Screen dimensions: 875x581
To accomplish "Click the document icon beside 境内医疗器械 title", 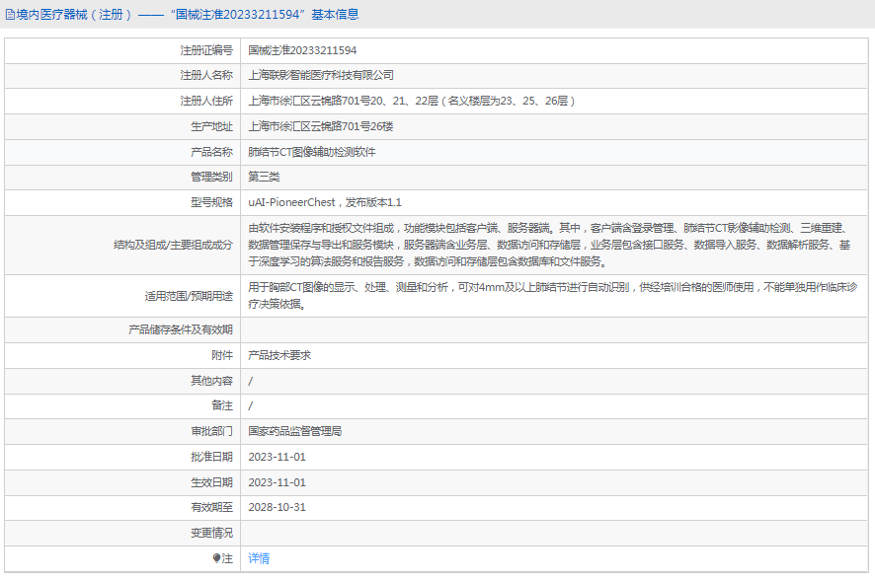I will click(x=10, y=15).
